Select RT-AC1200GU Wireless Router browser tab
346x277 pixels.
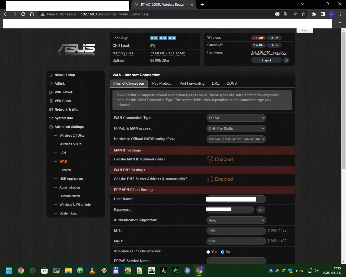click(164, 5)
